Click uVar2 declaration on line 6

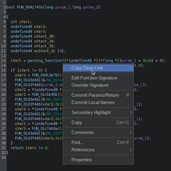(x=40, y=27)
